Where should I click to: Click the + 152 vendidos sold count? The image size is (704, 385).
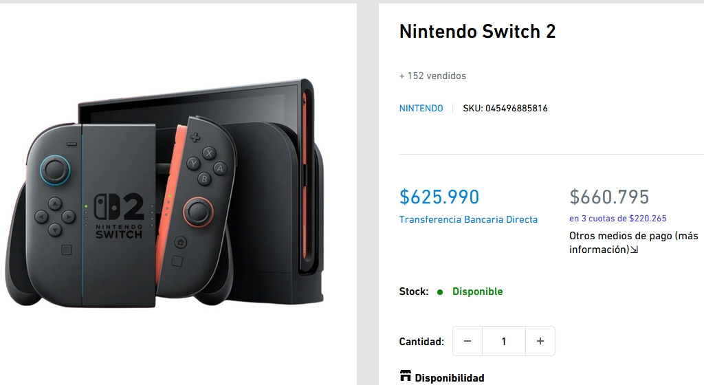[x=433, y=76]
